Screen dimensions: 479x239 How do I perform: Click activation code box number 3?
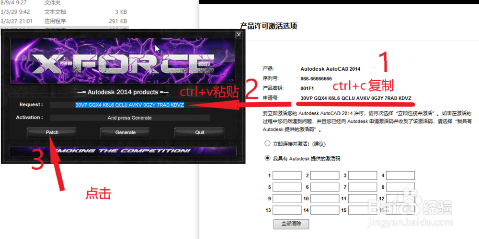(363, 175)
